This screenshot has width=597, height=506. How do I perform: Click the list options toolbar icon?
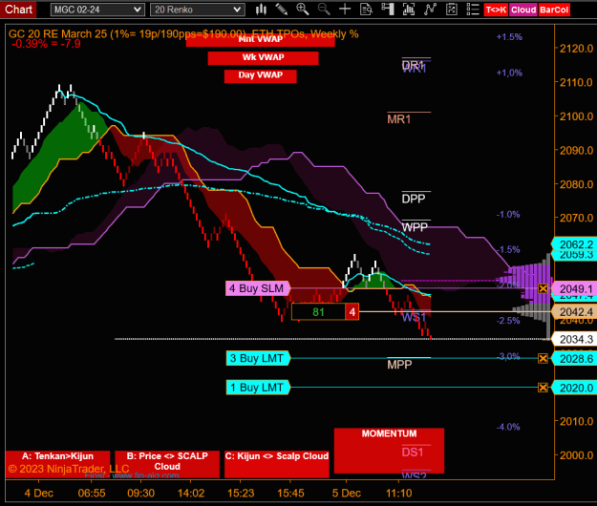(473, 10)
